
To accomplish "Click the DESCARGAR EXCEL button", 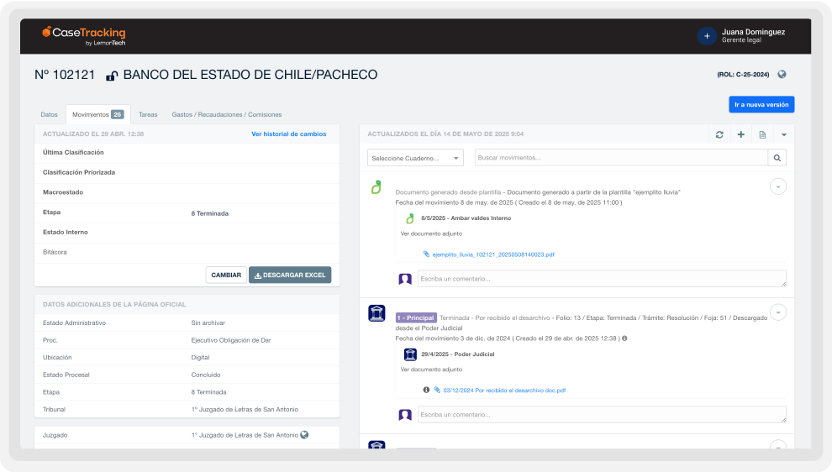I will [x=290, y=275].
